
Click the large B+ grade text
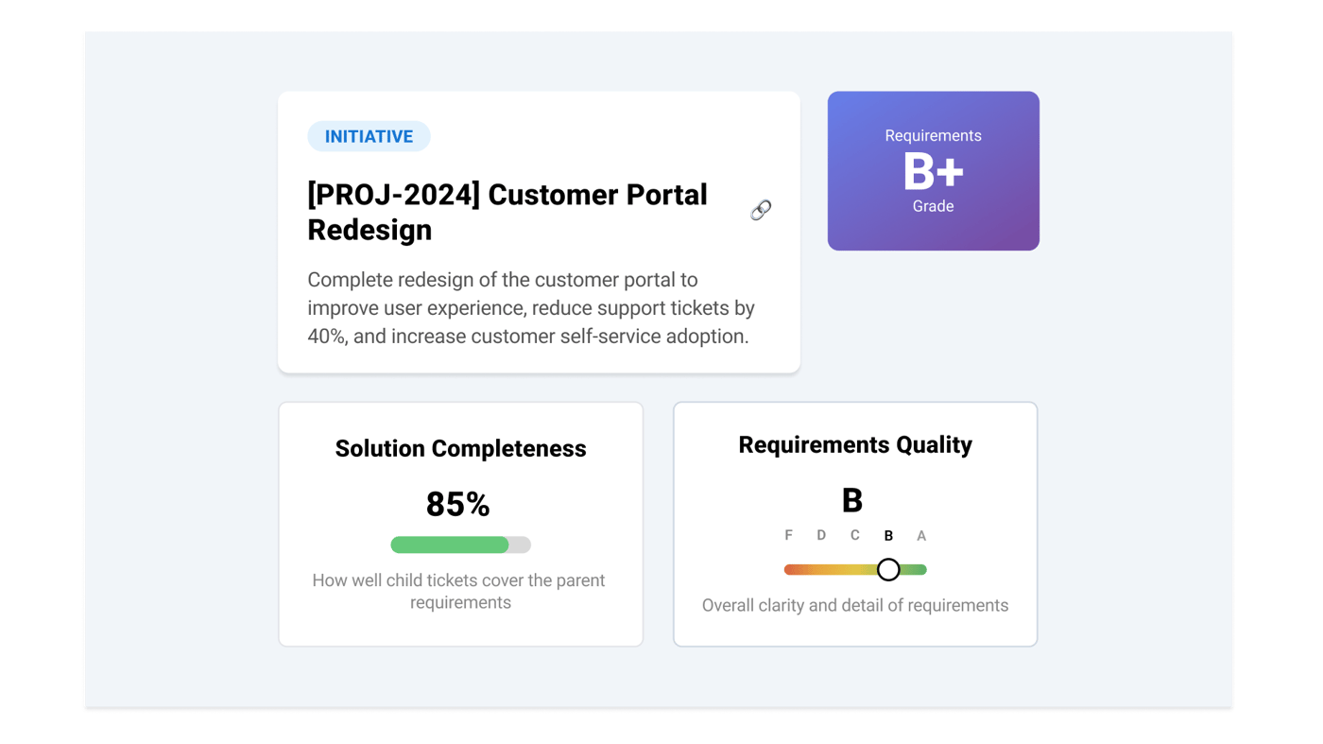[x=933, y=172]
